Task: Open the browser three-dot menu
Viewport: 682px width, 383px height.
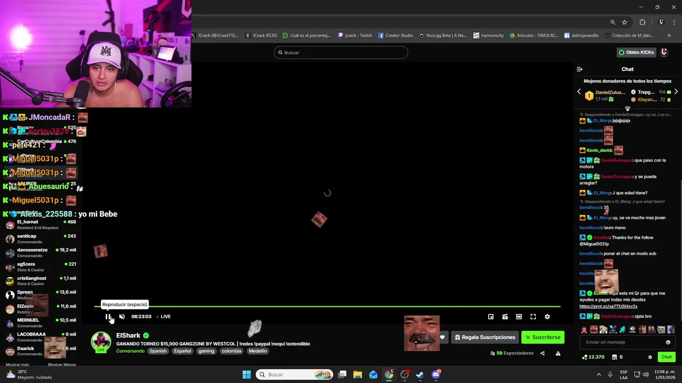Action: point(675,22)
